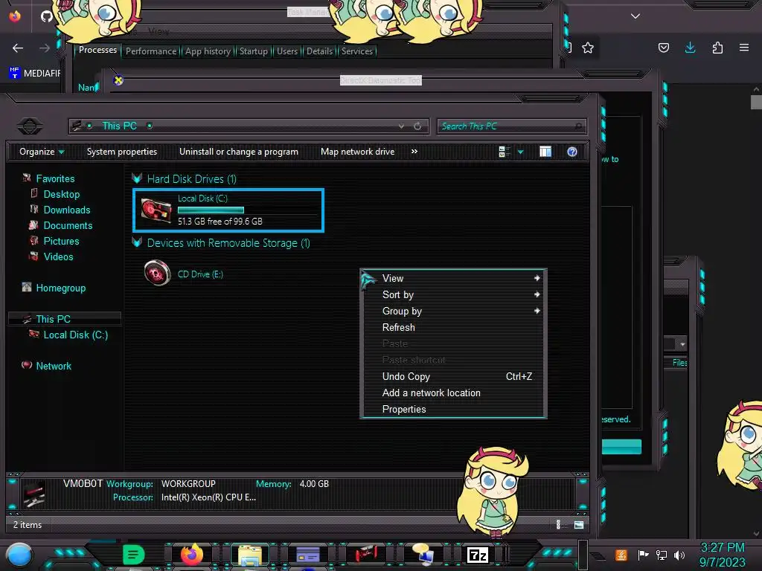Open the GitHub tab icon in Firefox
This screenshot has height=571, width=762.
46,16
